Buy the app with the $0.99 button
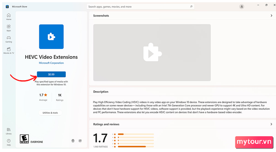Image resolution: width=276 pixels, height=152 pixels. (x=51, y=74)
